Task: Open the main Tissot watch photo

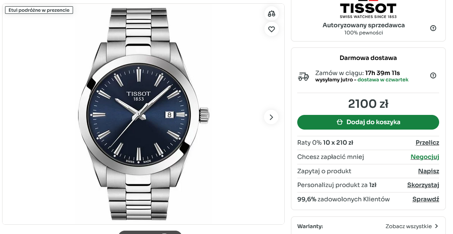Action: [143, 114]
